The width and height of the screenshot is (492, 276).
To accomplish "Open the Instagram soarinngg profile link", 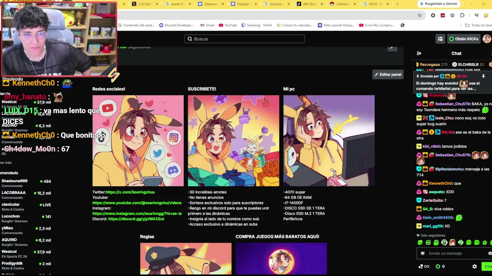I will click(137, 214).
